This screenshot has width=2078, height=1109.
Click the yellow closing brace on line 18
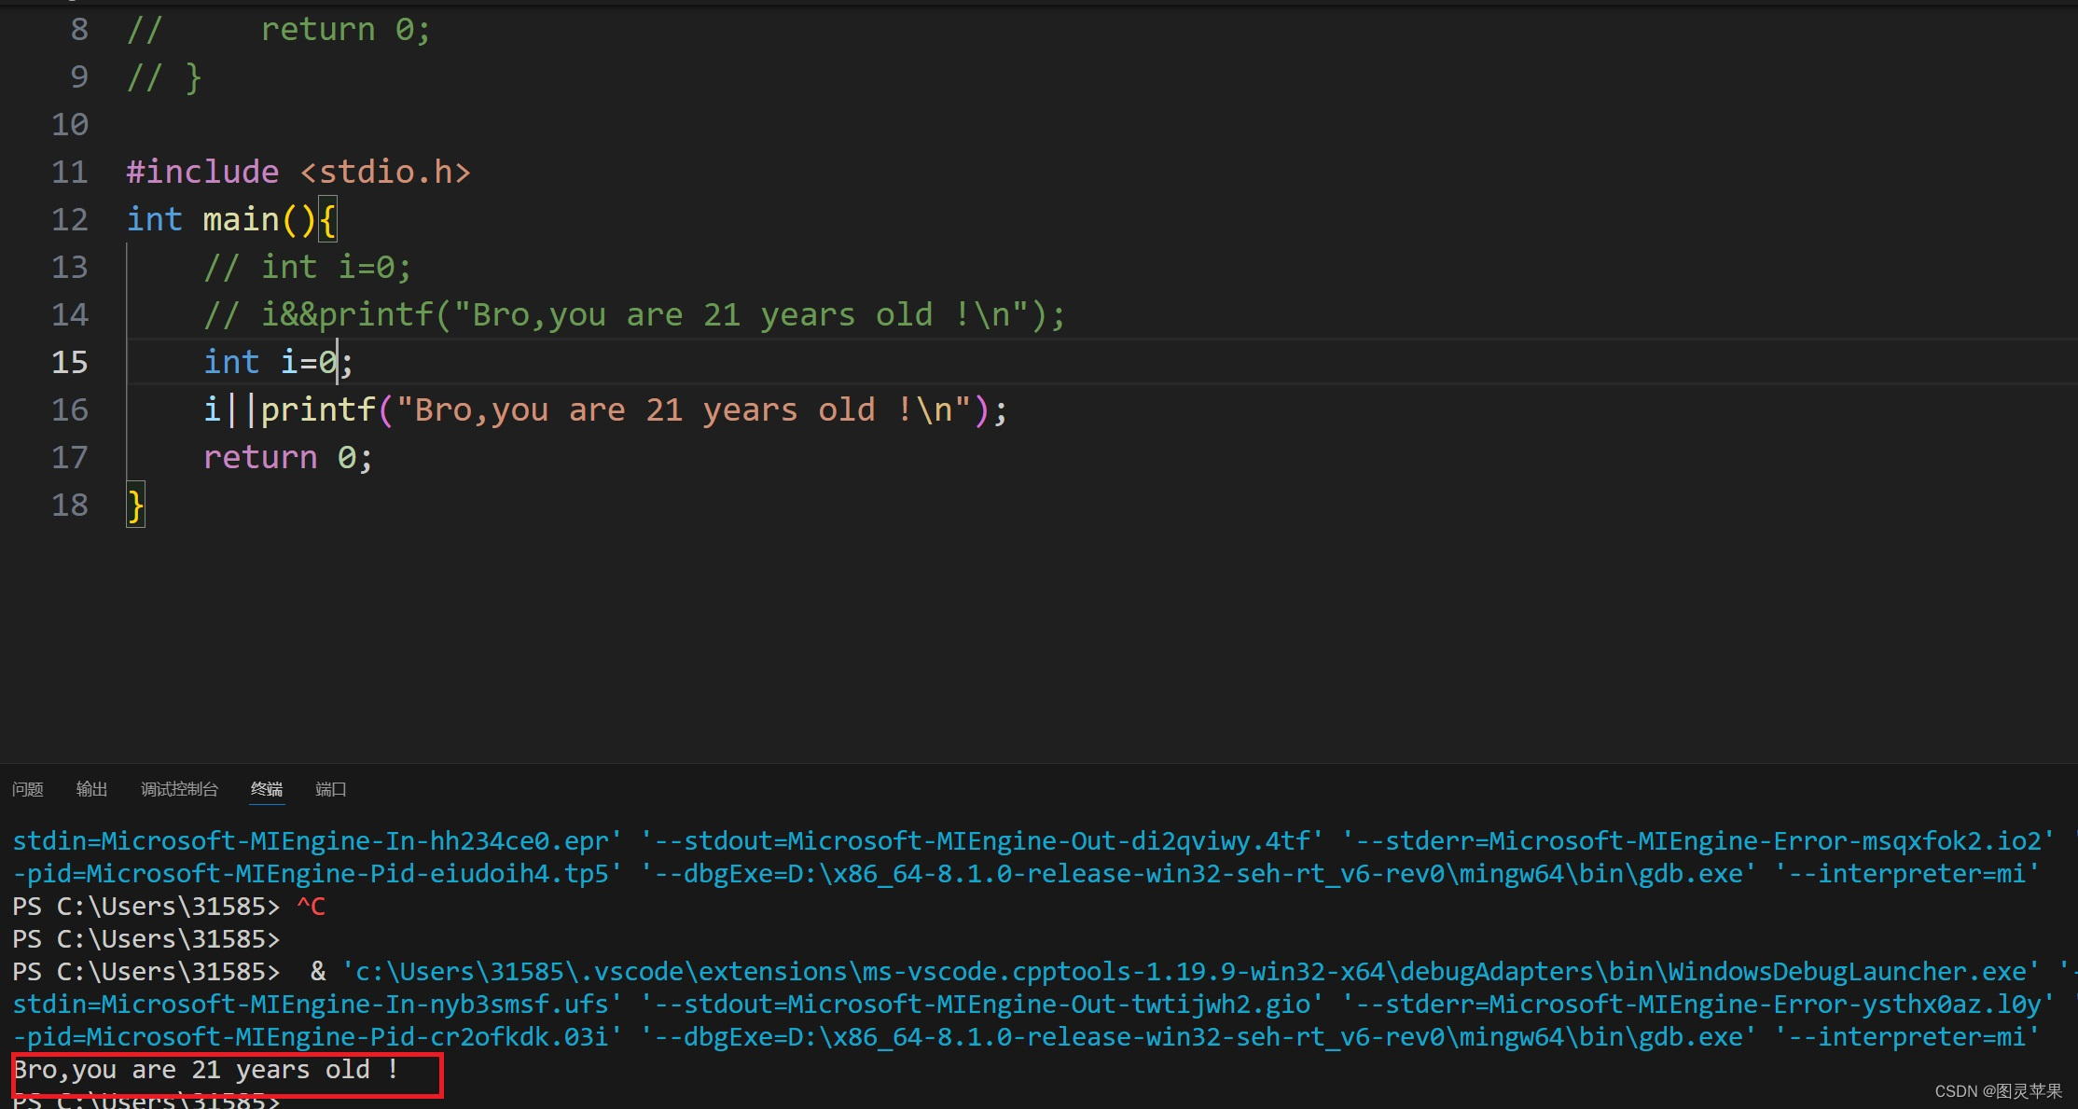(x=136, y=506)
